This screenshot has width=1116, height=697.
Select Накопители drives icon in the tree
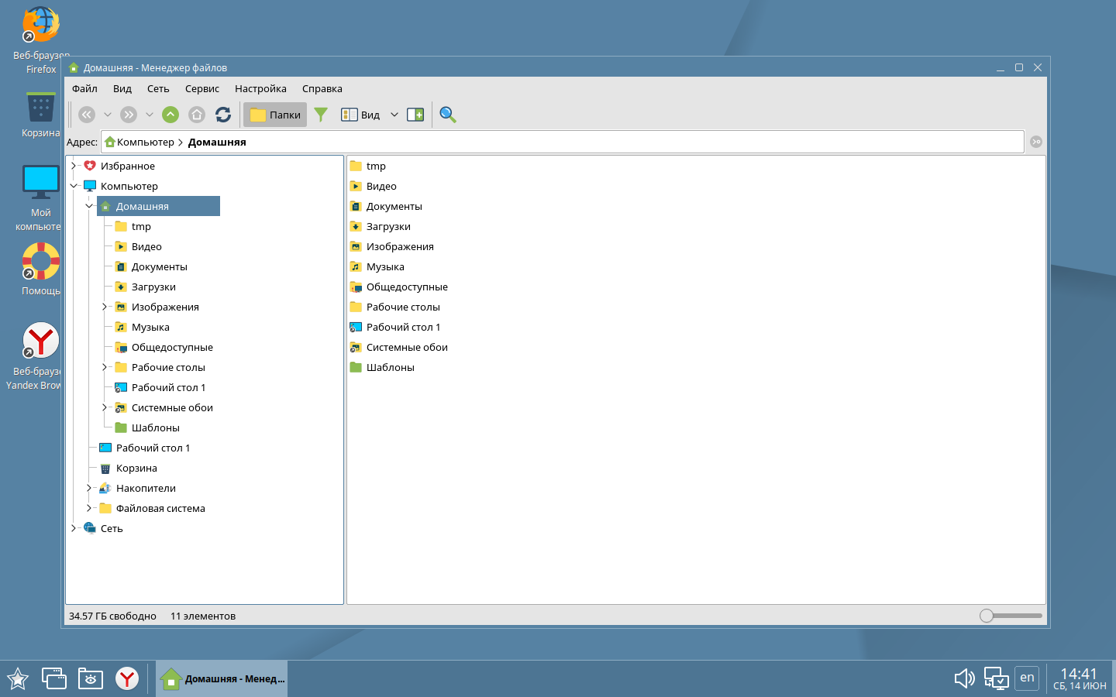pyautogui.click(x=105, y=488)
